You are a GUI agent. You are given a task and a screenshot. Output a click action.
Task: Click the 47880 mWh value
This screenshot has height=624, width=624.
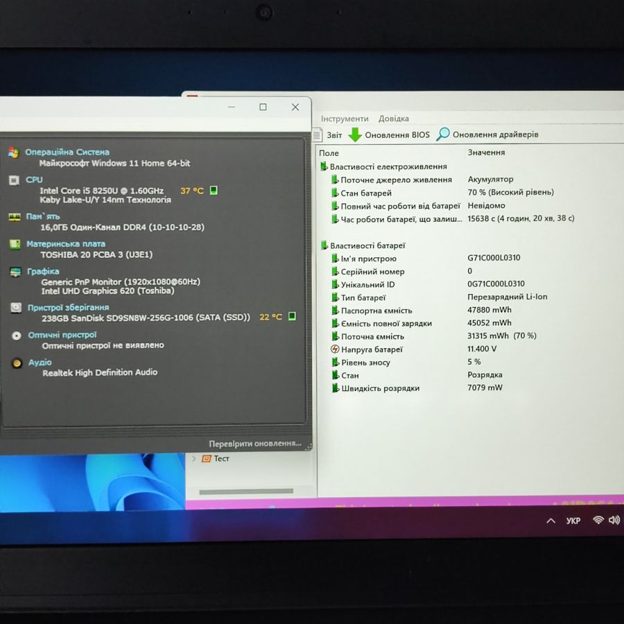[489, 310]
